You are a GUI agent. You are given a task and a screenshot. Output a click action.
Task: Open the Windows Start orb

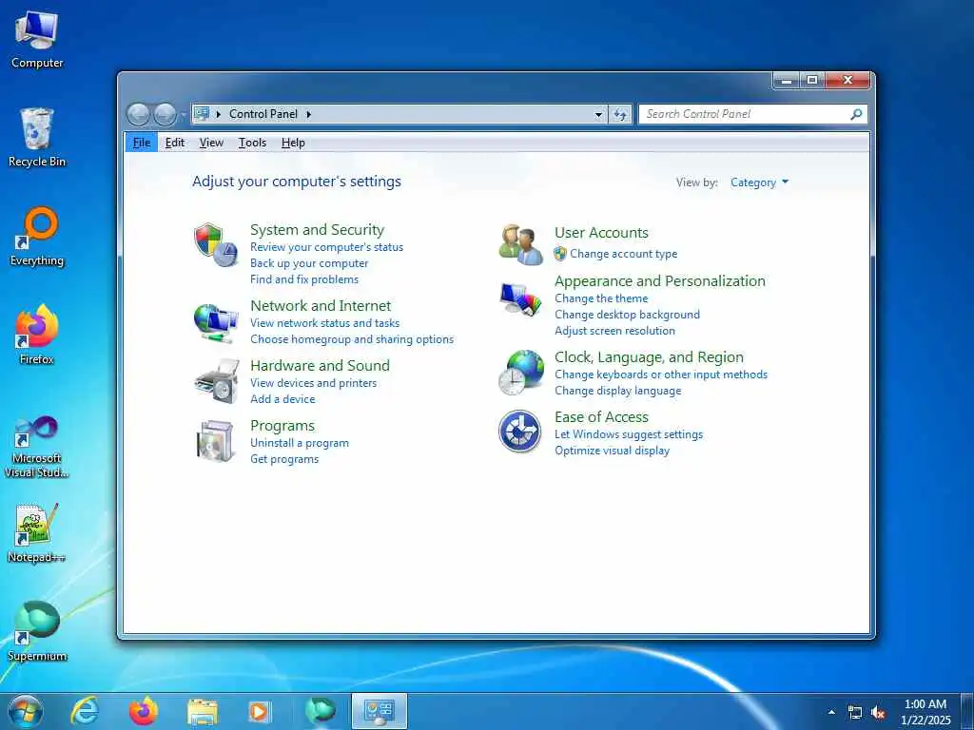point(26,711)
